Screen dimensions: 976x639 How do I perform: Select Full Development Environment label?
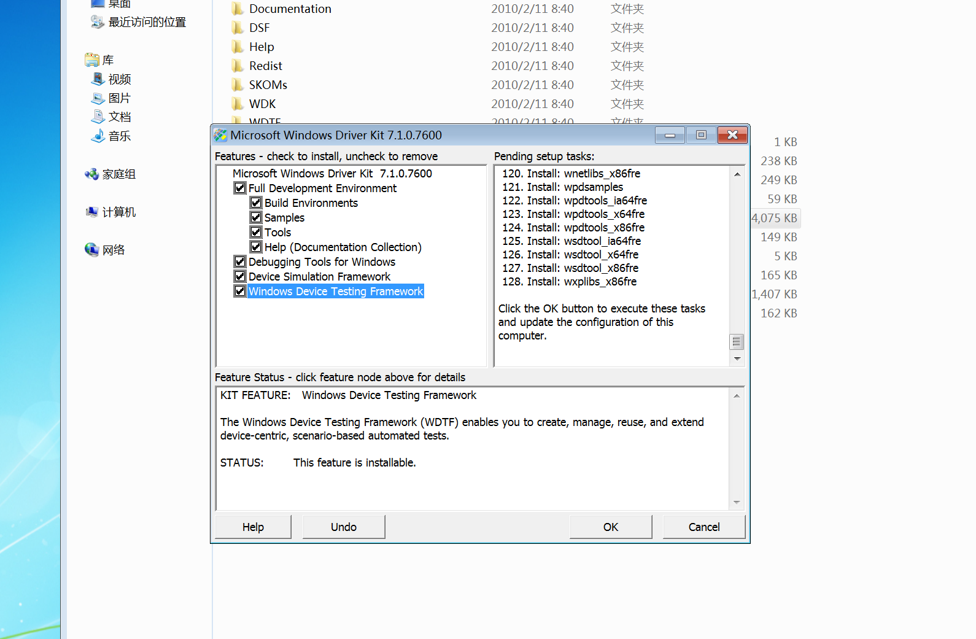click(x=322, y=188)
